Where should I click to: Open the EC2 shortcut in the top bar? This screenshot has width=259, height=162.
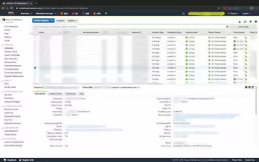pyautogui.click(x=66, y=13)
